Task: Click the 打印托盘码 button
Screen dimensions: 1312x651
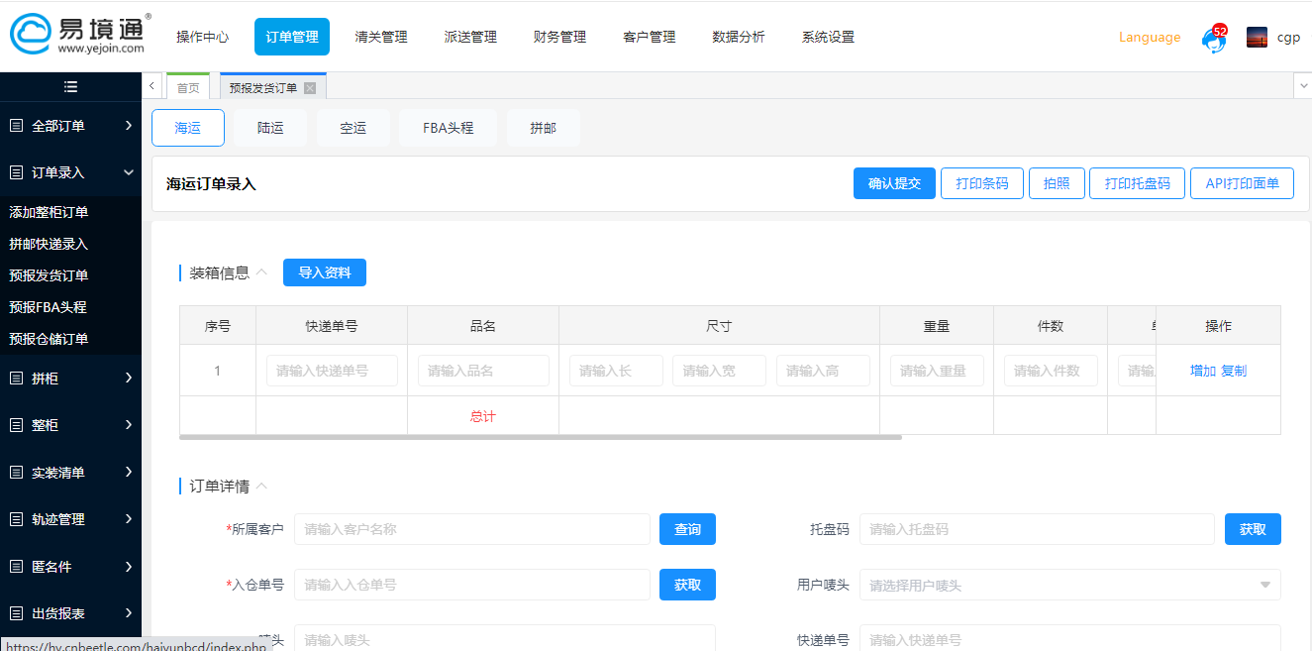Action: [x=1138, y=183]
